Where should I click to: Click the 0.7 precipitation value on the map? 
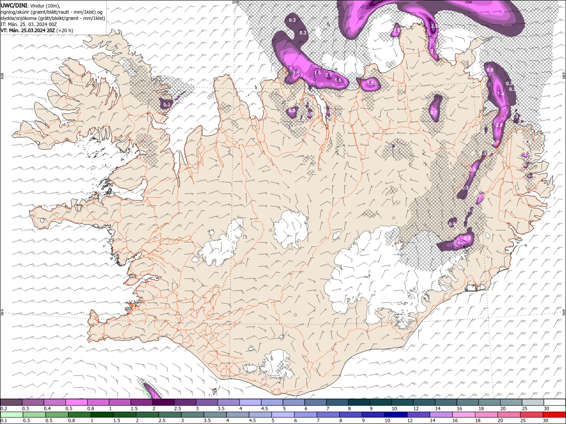pos(434,113)
